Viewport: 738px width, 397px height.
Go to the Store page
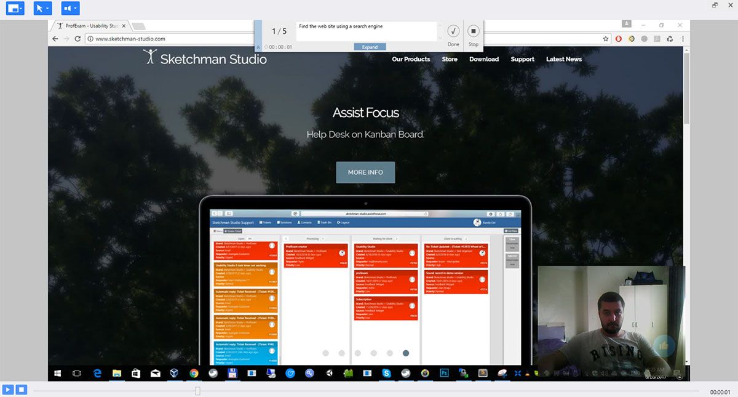click(x=450, y=59)
